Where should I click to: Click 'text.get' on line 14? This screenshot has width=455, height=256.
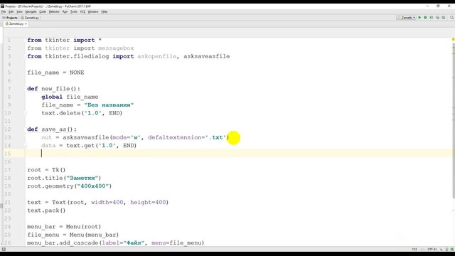(x=80, y=146)
